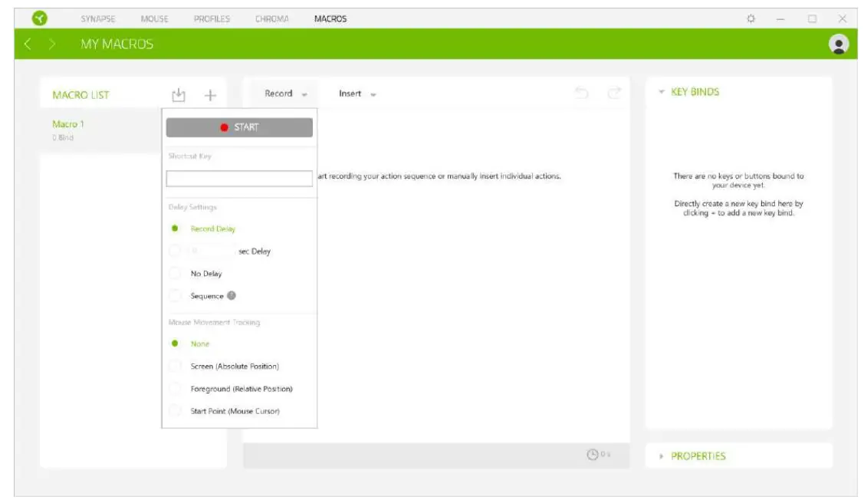Click the undo arrow icon

pos(582,93)
